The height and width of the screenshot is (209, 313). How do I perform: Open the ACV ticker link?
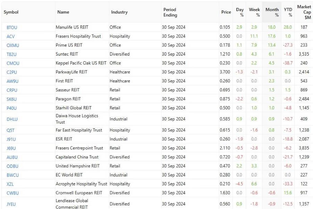click(10, 36)
